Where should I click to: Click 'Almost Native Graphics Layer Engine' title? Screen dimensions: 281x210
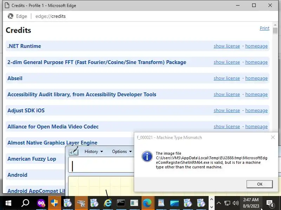pos(52,142)
